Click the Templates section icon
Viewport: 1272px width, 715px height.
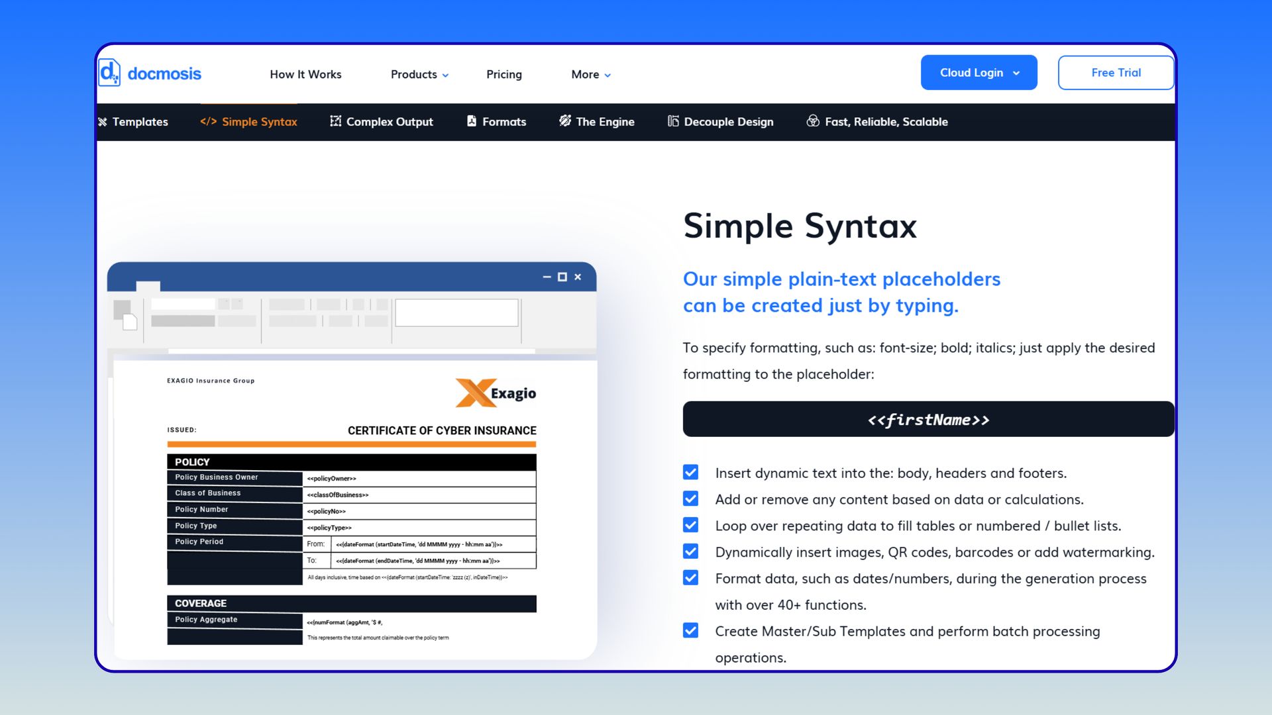pos(103,122)
